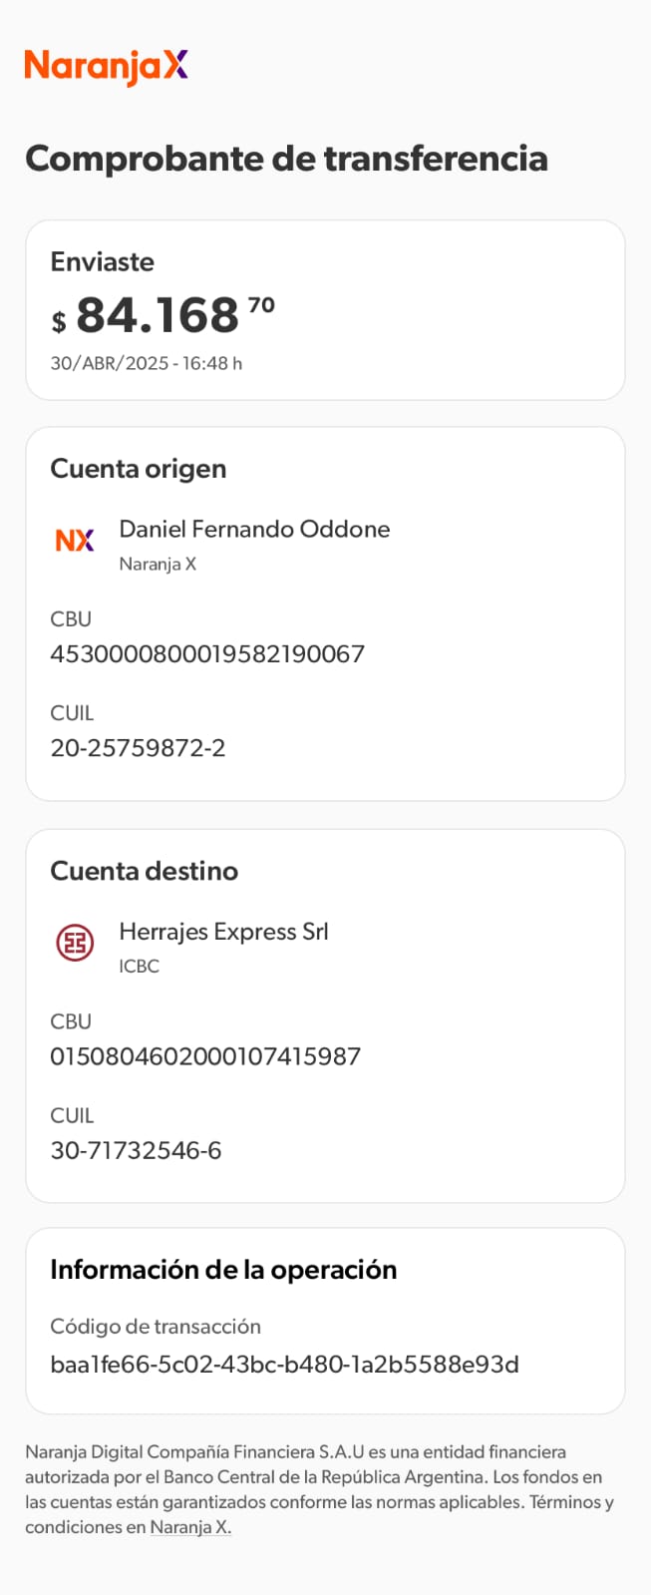Select the transaction code baa1fe66 value

coord(284,1365)
